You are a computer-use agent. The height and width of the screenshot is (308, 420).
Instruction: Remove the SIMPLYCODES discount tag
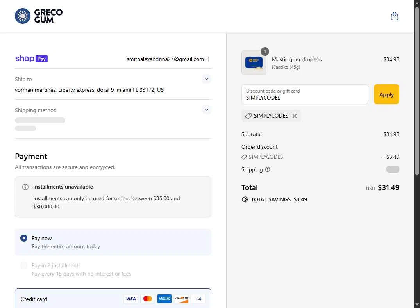pos(294,116)
